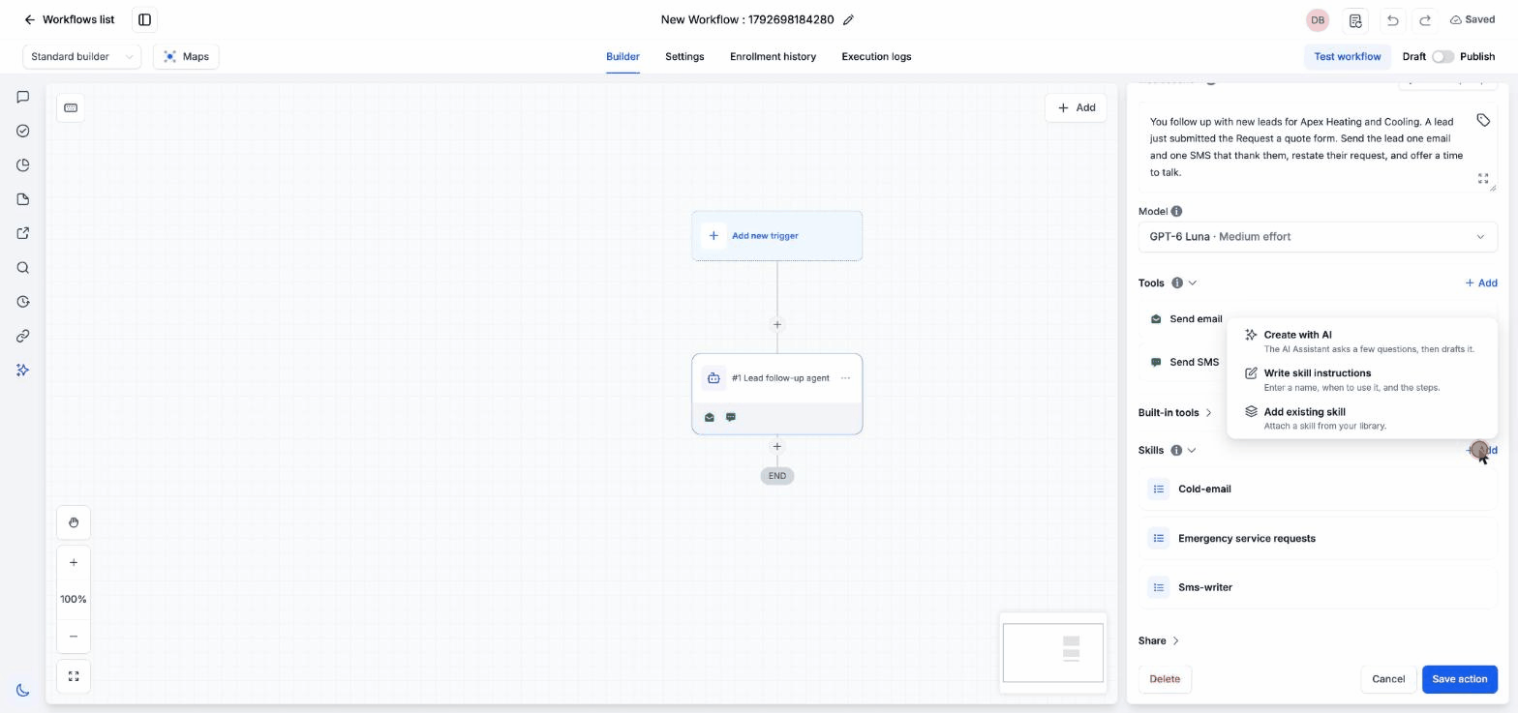This screenshot has height=713, width=1518.
Task: Click the chain link icon in left sidebar
Action: coord(23,336)
